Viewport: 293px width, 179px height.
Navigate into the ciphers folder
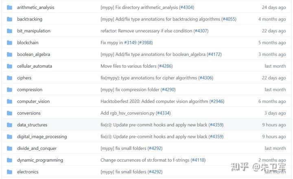pyautogui.click(x=24, y=78)
